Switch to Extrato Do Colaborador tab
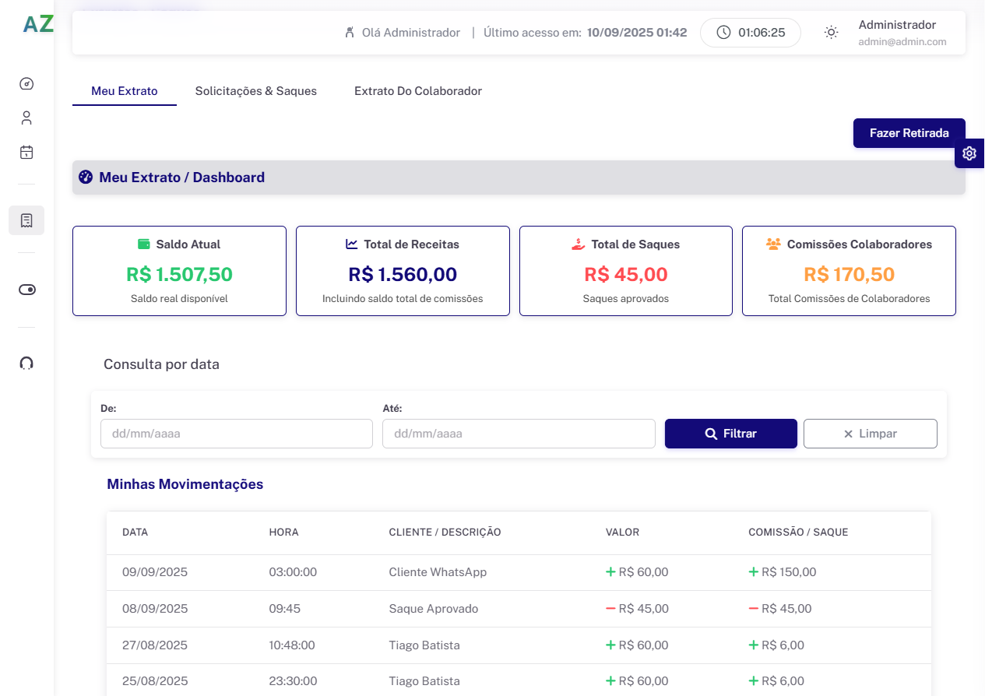The height and width of the screenshot is (696, 985). click(417, 91)
